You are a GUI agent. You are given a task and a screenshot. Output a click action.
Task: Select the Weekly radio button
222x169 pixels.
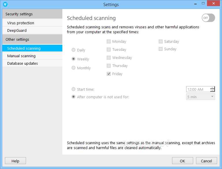coord(73,59)
